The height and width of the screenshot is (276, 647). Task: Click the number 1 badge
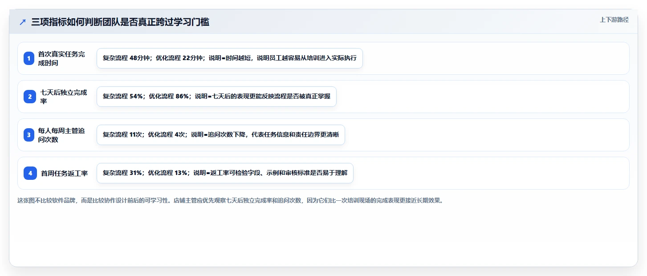pos(29,58)
